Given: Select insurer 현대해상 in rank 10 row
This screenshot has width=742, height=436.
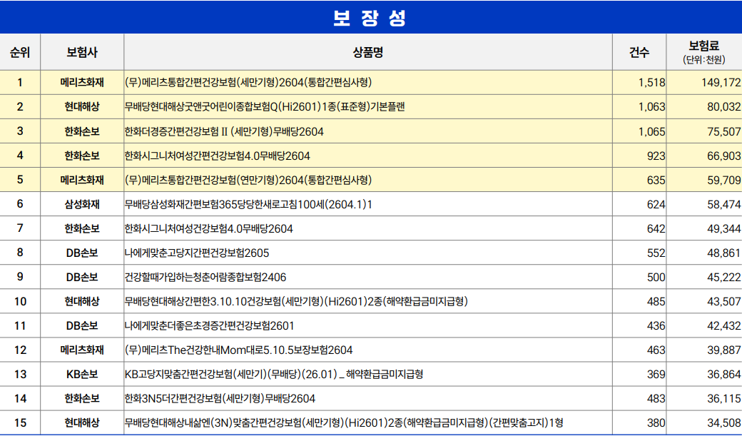Looking at the screenshot, I should coord(82,302).
